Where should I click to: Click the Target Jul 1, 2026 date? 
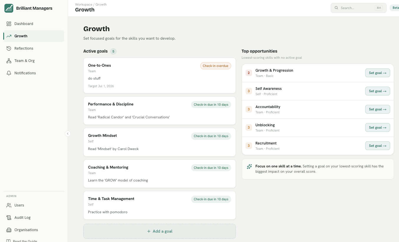[101, 86]
